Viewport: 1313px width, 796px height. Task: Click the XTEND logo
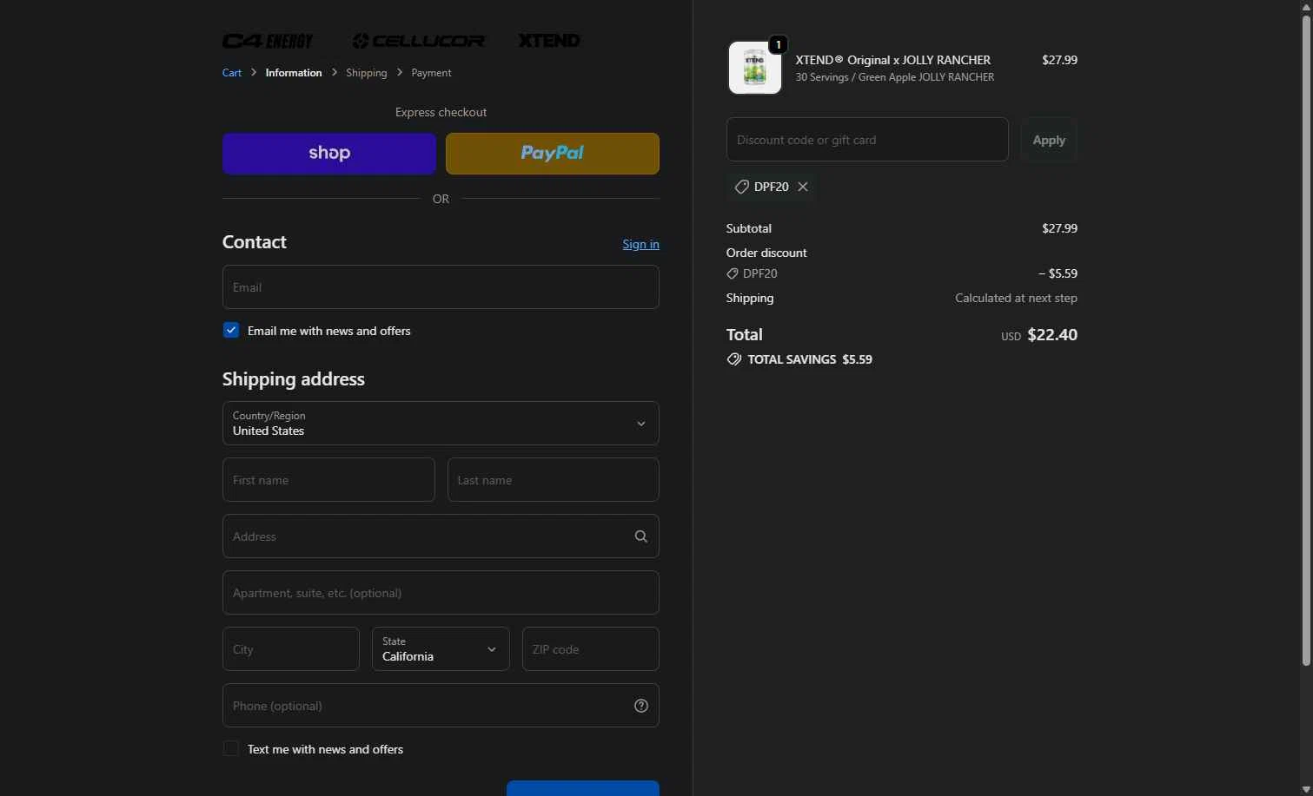[549, 41]
